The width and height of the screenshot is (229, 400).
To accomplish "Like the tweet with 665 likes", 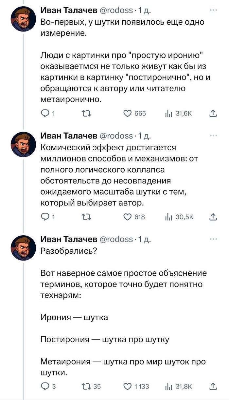I will click(x=128, y=114).
